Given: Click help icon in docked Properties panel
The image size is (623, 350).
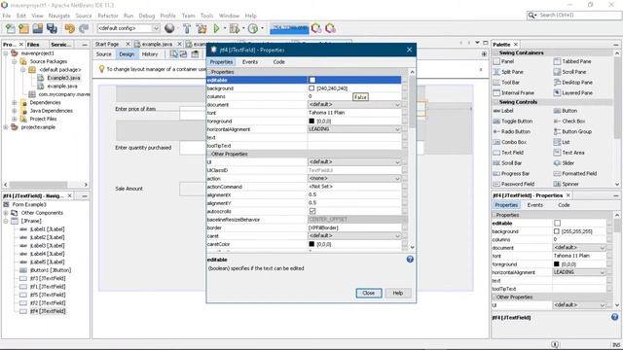Looking at the screenshot, I should pos(614,317).
